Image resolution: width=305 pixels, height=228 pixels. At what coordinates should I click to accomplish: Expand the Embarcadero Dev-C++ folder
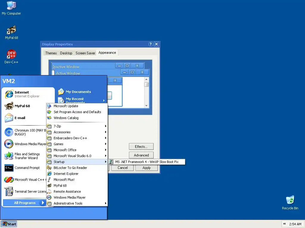pyautogui.click(x=77, y=138)
